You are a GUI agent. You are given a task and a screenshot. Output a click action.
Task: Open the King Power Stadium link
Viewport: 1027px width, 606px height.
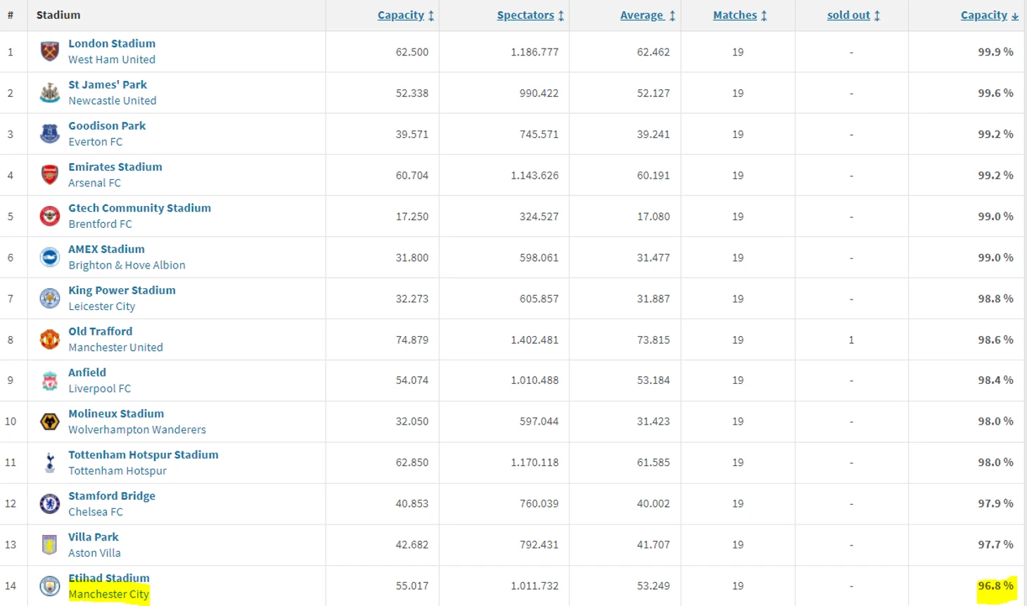tap(122, 290)
